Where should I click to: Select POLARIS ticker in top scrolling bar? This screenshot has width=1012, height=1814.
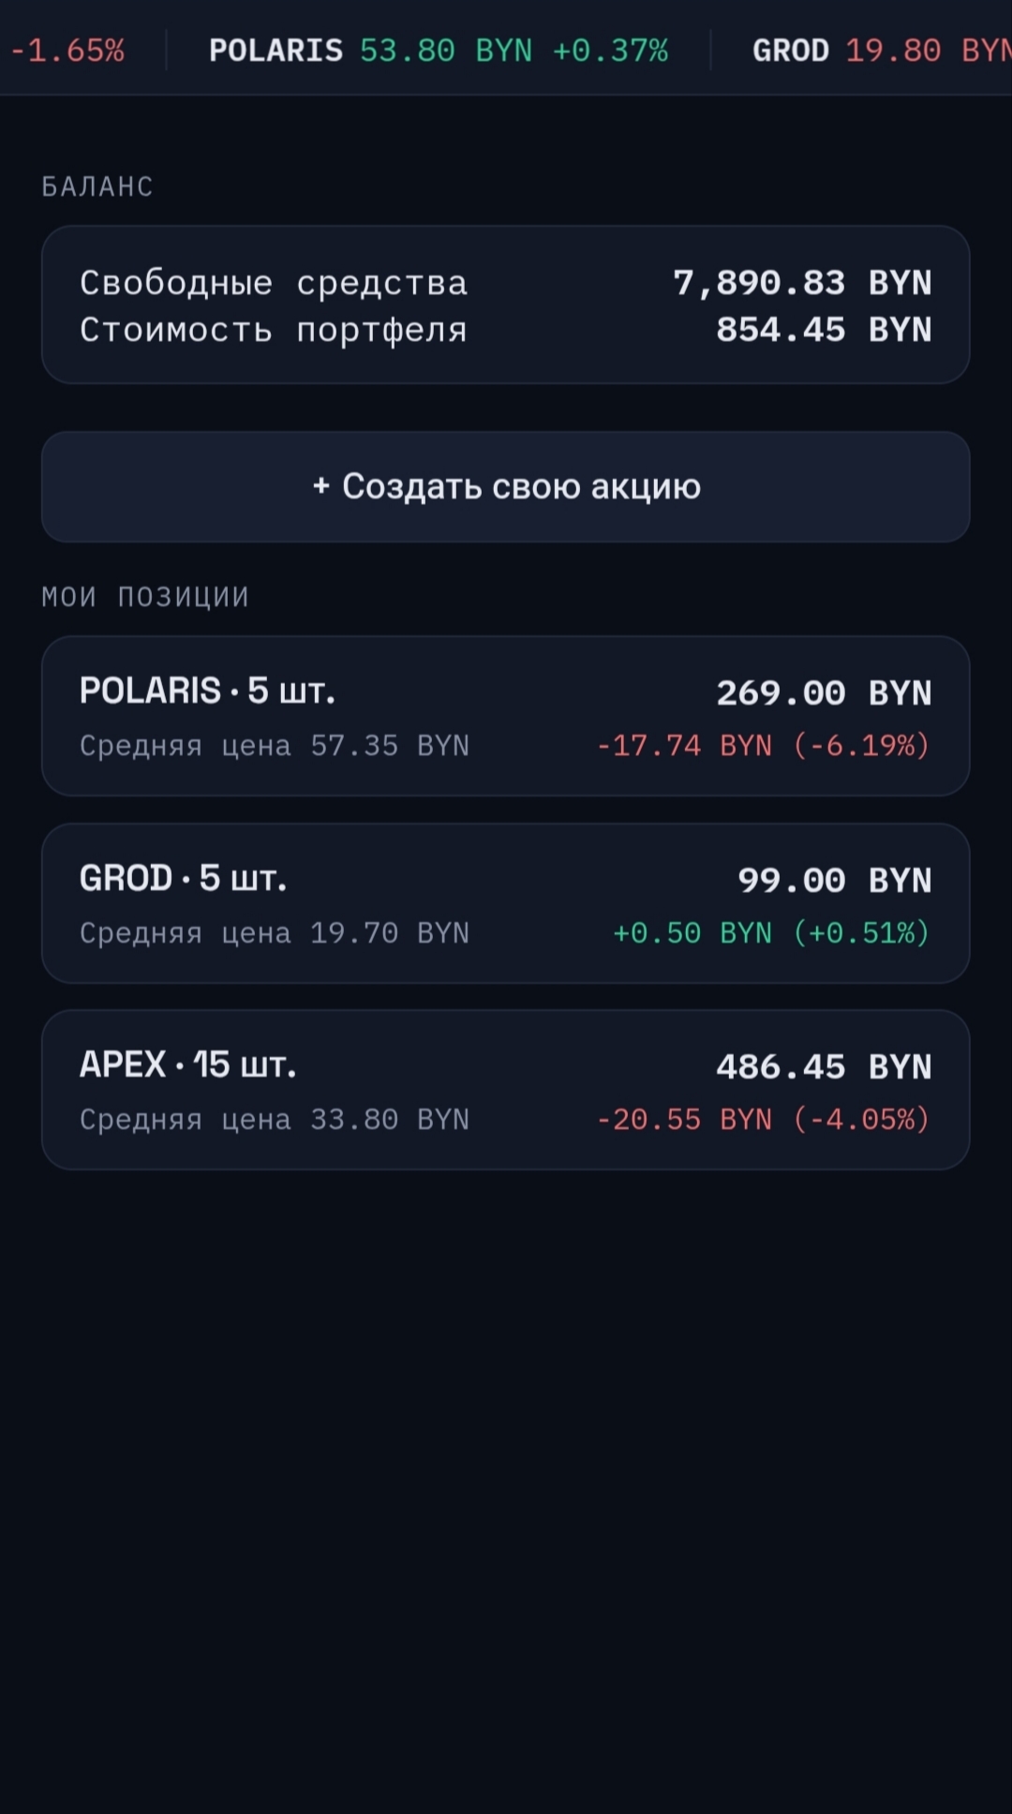click(439, 50)
